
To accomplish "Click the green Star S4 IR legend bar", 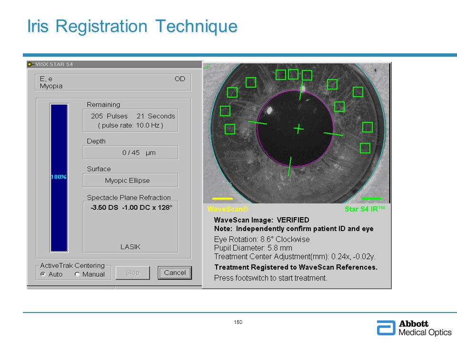I will coord(371,199).
